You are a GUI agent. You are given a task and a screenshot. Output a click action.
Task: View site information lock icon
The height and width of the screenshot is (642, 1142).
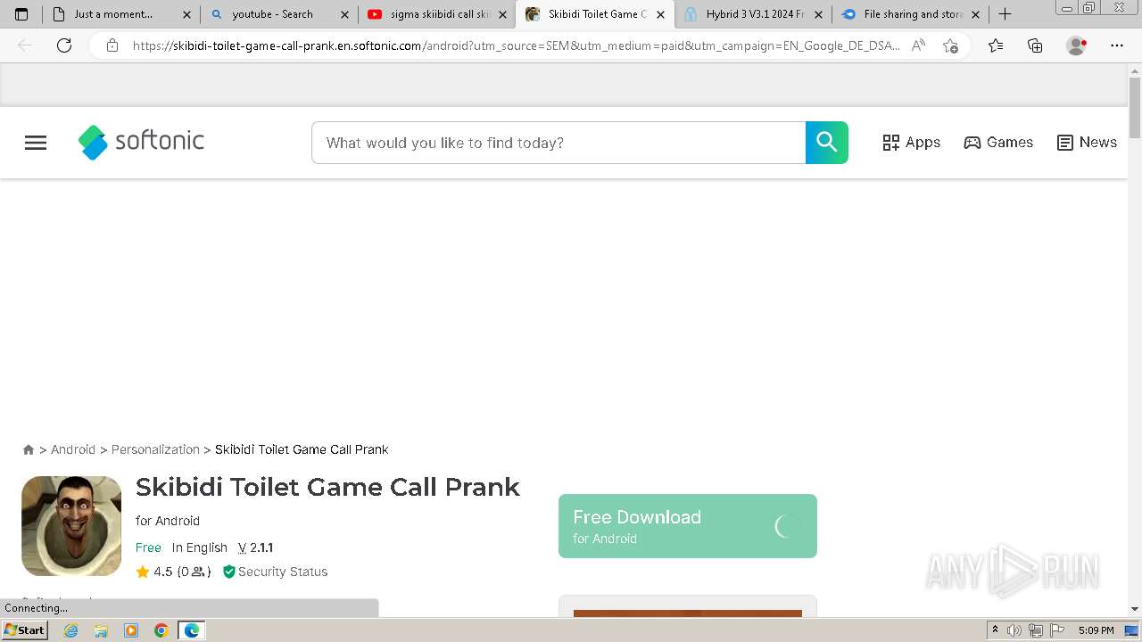(x=112, y=45)
